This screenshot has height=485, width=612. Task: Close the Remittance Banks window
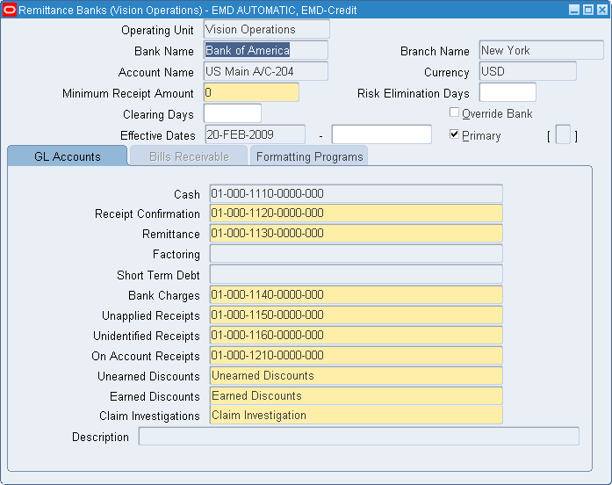[602, 10]
